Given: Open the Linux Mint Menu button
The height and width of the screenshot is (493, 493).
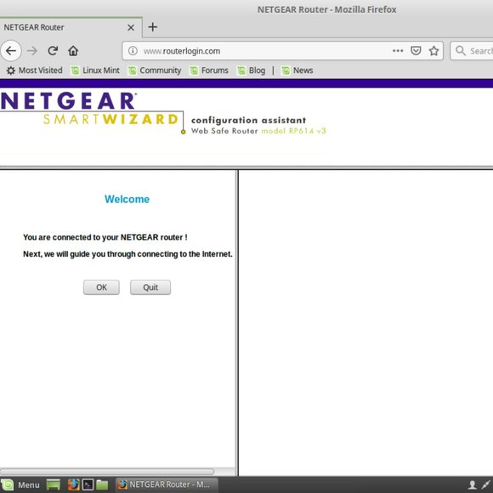Looking at the screenshot, I should (x=21, y=484).
